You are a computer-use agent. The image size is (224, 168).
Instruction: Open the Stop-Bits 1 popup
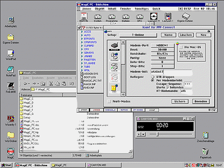[162, 66]
